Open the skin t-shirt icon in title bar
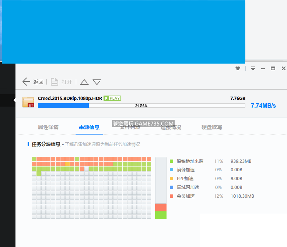Screen dimensions: 287x247 (x=238, y=68)
